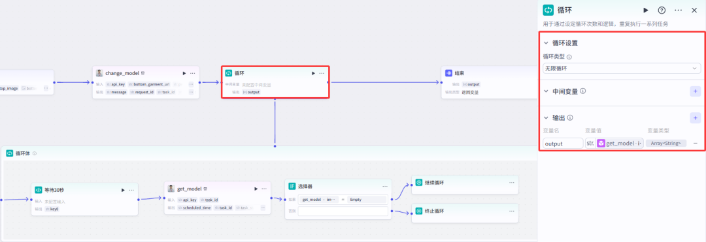Select the key0 output tag on 等待30秒
Image resolution: width=706 pixels, height=242 pixels.
point(52,209)
